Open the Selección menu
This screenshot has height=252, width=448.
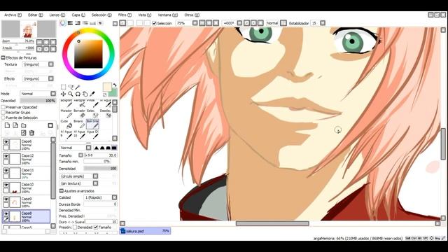[x=101, y=15]
